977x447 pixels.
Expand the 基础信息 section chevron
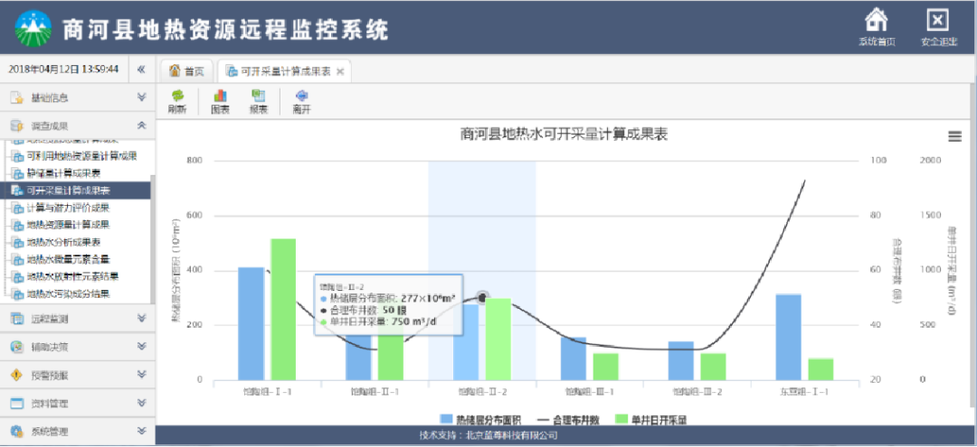[x=141, y=98]
